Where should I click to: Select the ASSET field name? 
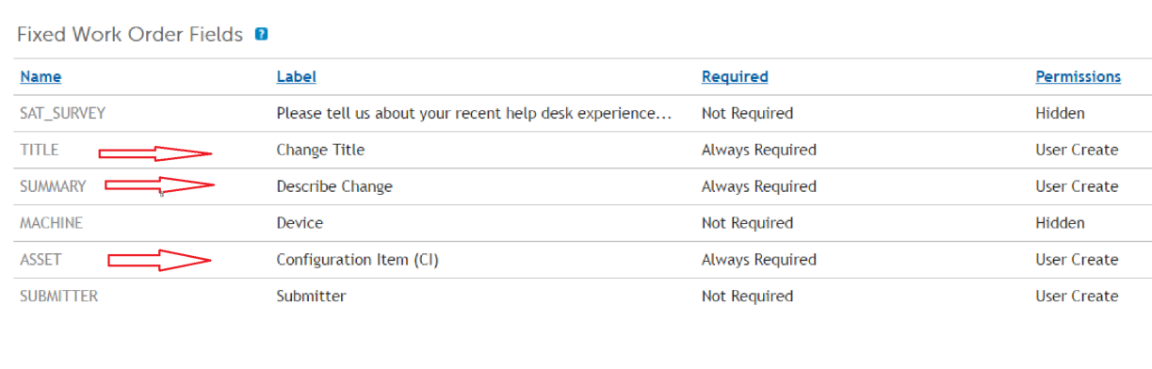[x=41, y=260]
